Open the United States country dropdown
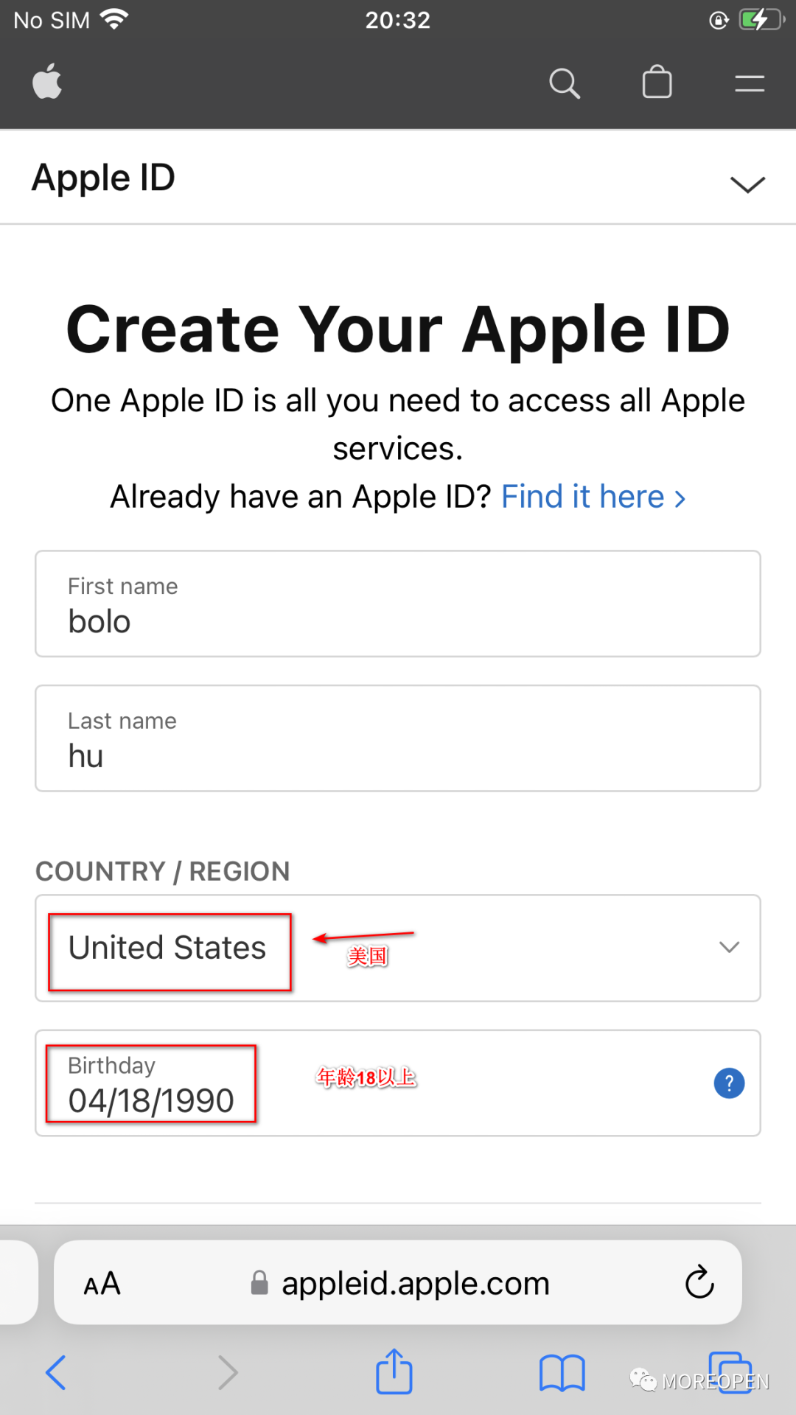This screenshot has height=1415, width=796. [x=398, y=948]
